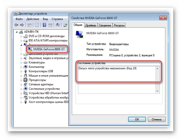
Task: Click the camera icon for Устройства обработки изображений
Action: point(25,98)
